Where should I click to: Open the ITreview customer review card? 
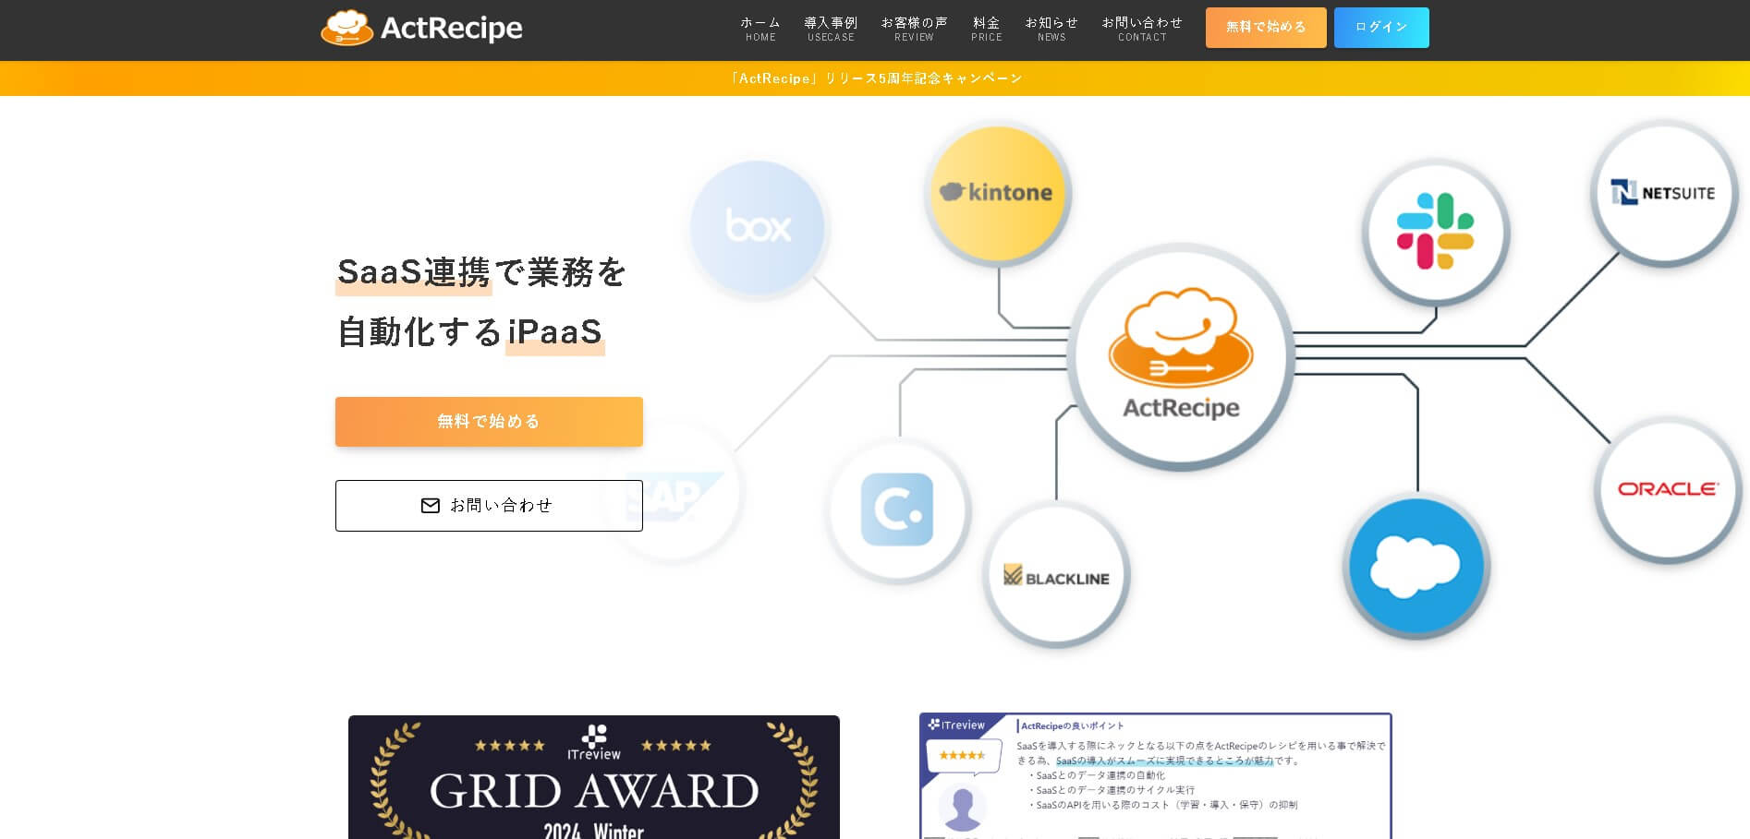click(x=1155, y=776)
